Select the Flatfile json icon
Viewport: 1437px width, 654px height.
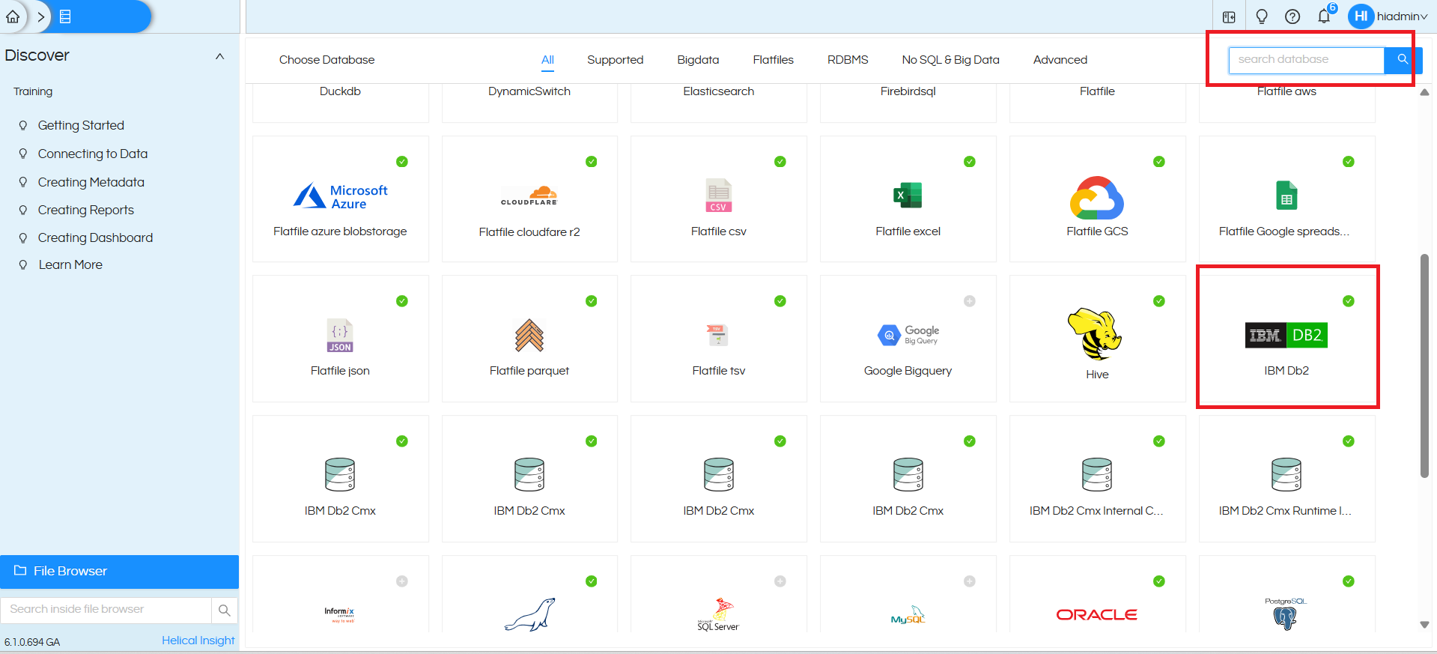pyautogui.click(x=340, y=336)
